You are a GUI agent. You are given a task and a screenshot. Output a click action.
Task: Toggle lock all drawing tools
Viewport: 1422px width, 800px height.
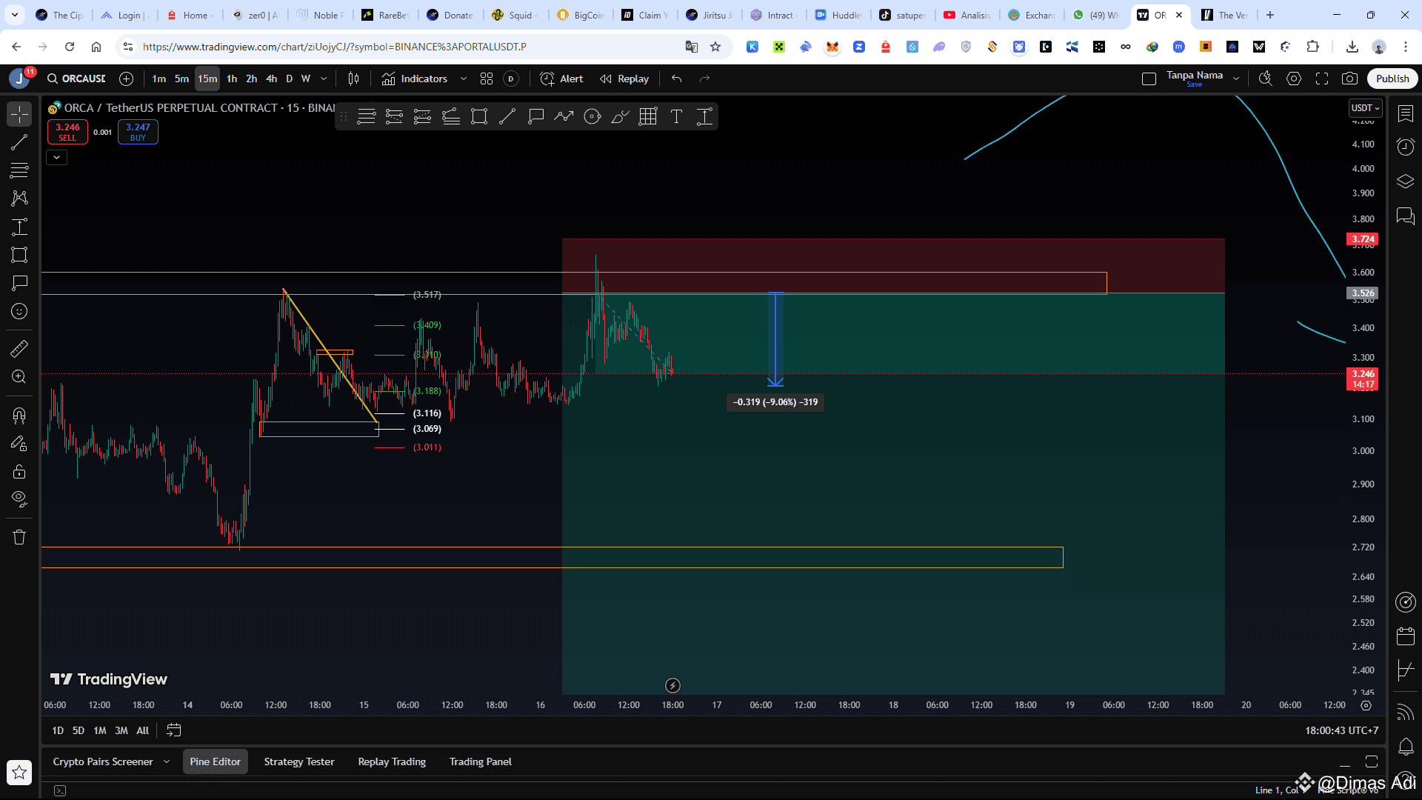[x=19, y=471]
